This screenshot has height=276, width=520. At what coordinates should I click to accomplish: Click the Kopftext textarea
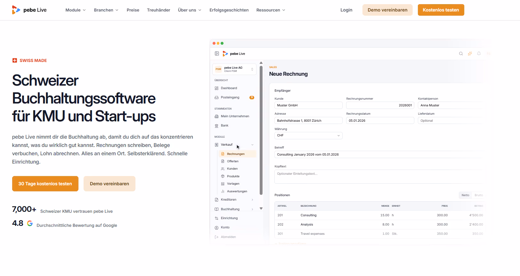coord(379,177)
